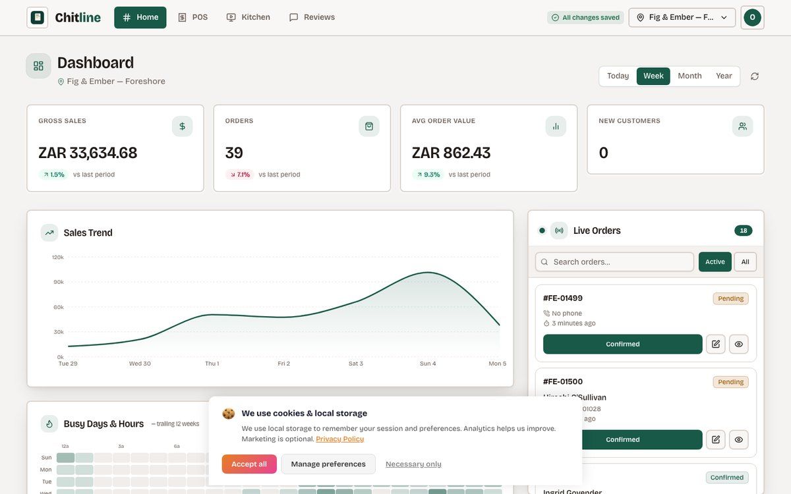Click the dollar icon on Gross Sales card

click(x=183, y=126)
